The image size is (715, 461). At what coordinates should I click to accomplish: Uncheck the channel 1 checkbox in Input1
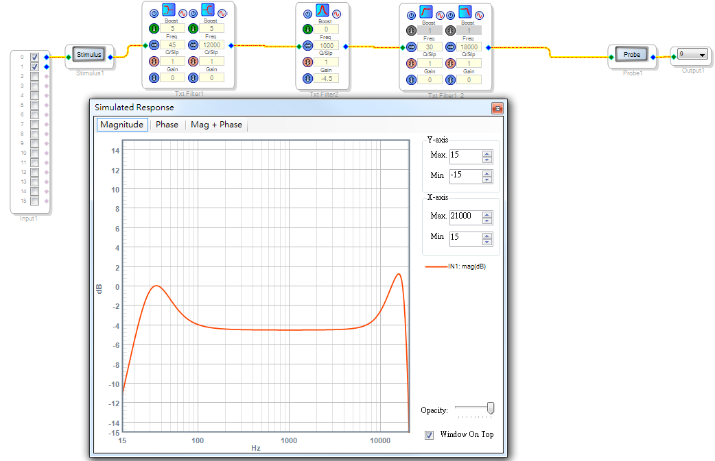tap(35, 66)
